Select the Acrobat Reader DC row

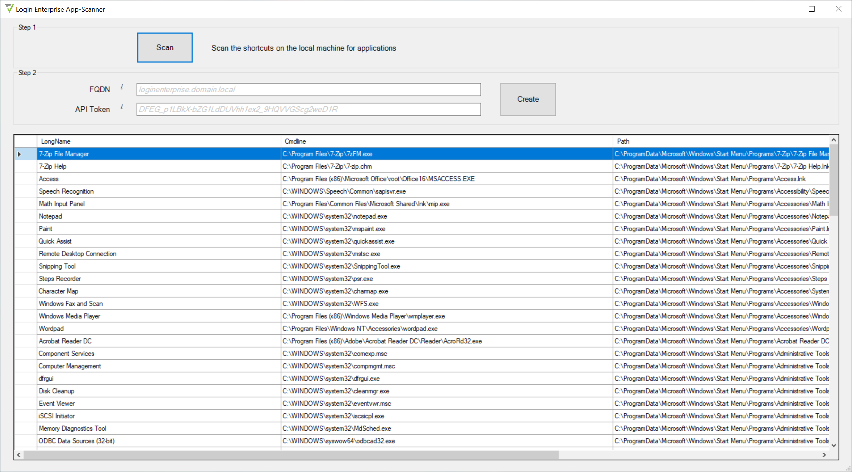click(421, 341)
